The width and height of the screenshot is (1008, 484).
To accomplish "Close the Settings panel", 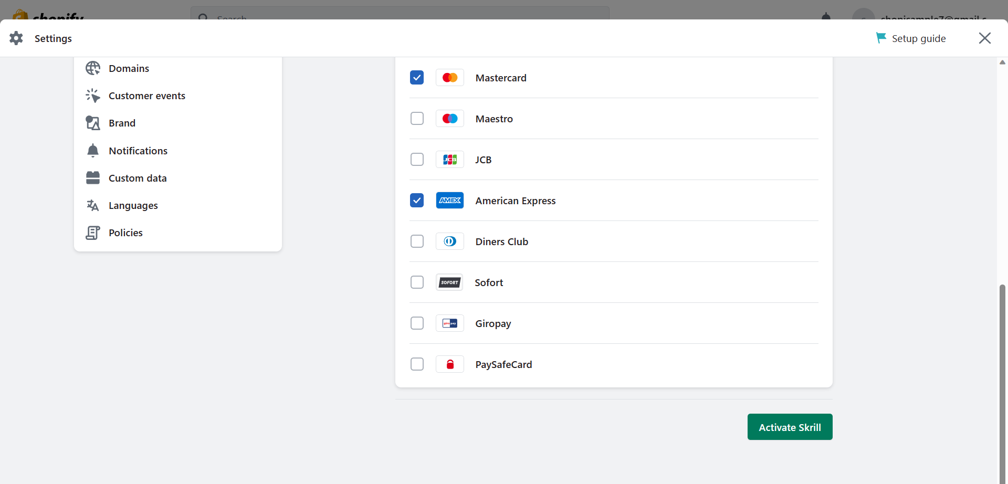I will point(985,38).
